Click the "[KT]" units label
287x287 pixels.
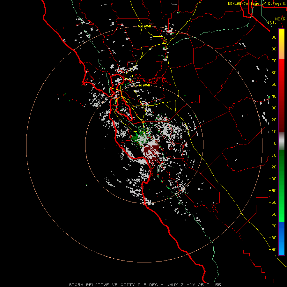[x=272, y=22]
